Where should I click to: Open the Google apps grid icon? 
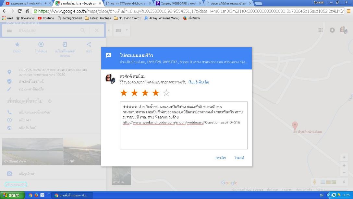click(x=321, y=30)
